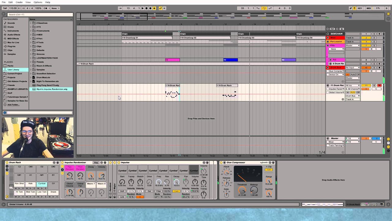Click Add Folder in Places
This screenshot has width=392, height=221.
point(13,105)
